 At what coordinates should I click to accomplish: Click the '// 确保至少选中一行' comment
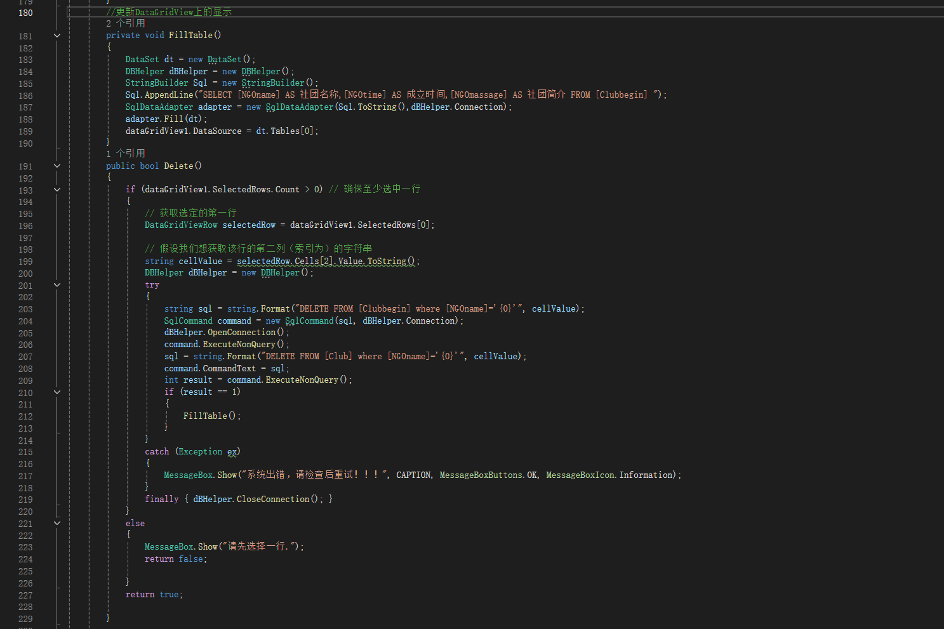(375, 189)
